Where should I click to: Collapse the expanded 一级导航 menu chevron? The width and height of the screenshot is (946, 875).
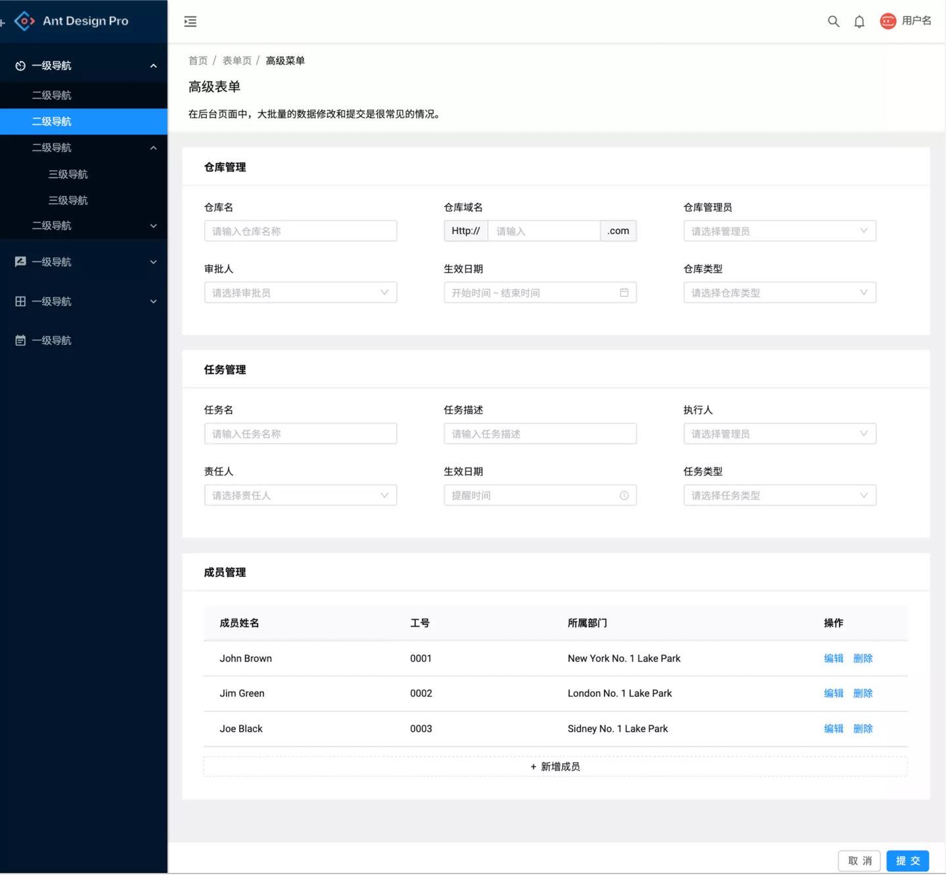[x=153, y=65]
